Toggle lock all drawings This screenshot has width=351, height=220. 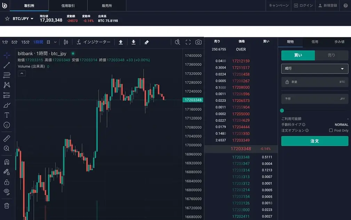click(7, 182)
